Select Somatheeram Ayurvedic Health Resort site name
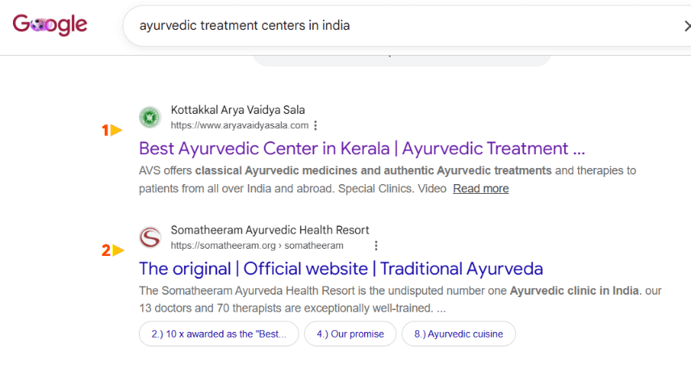The height and width of the screenshot is (365, 691). 270,230
